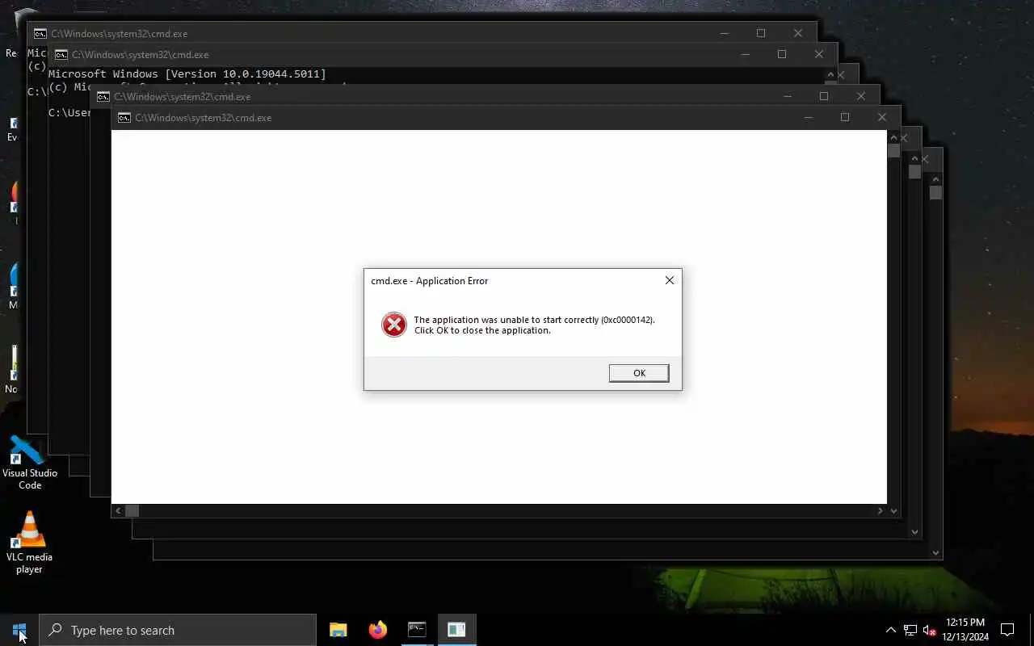Click the title bar icon of the cmd window just behind the frontmost

(103, 97)
